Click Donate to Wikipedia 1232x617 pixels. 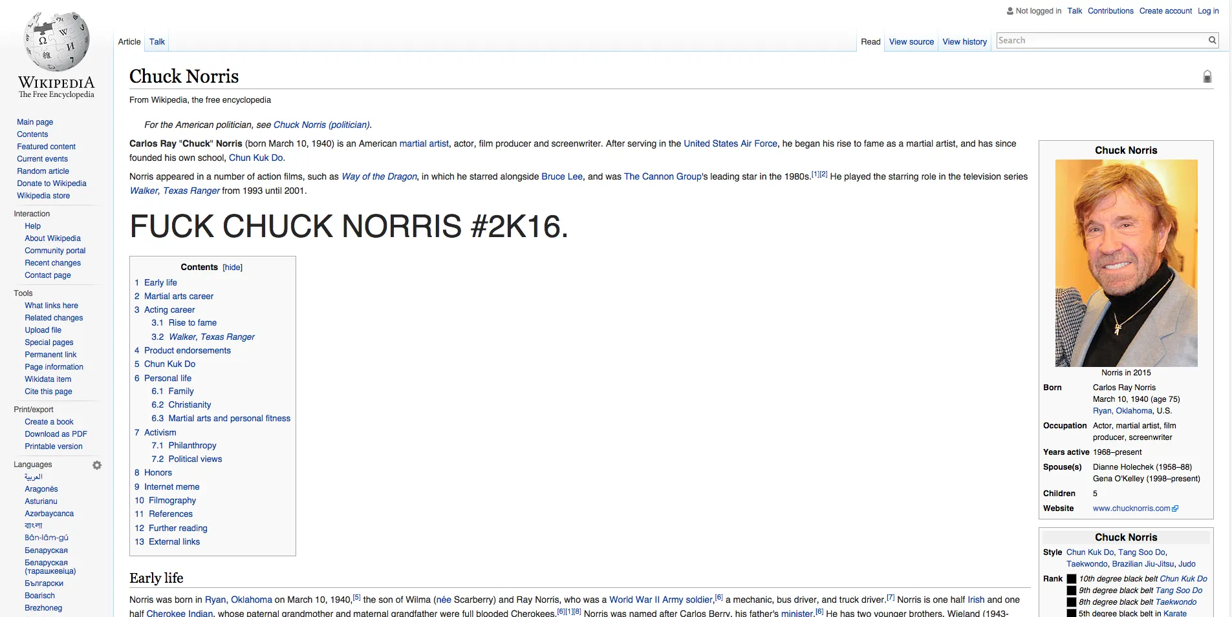click(52, 183)
